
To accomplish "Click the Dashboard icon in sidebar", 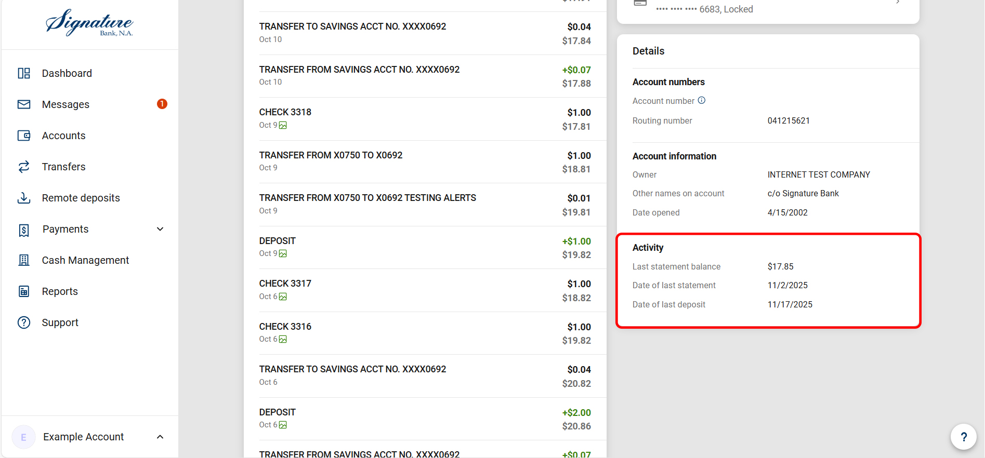I will pyautogui.click(x=24, y=73).
